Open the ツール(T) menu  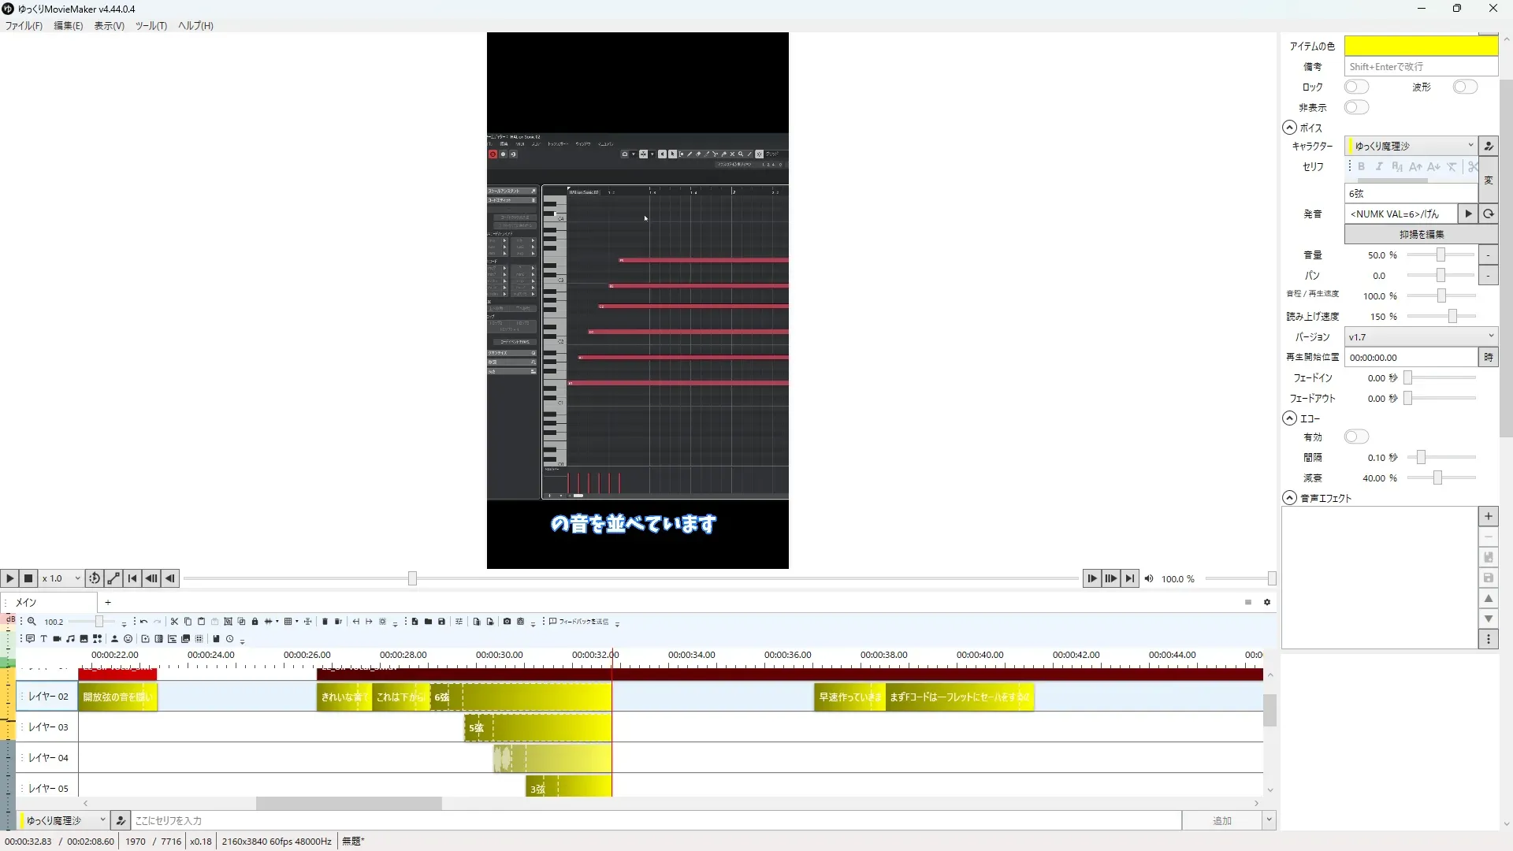[151, 25]
